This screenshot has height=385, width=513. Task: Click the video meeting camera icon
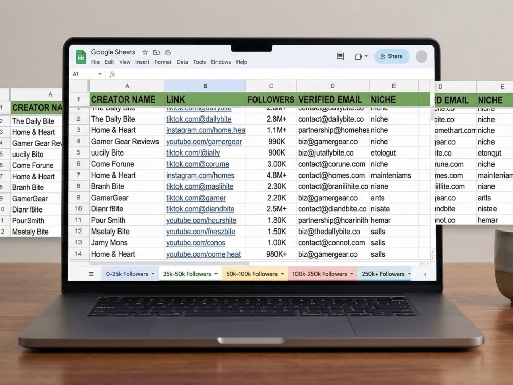[358, 56]
